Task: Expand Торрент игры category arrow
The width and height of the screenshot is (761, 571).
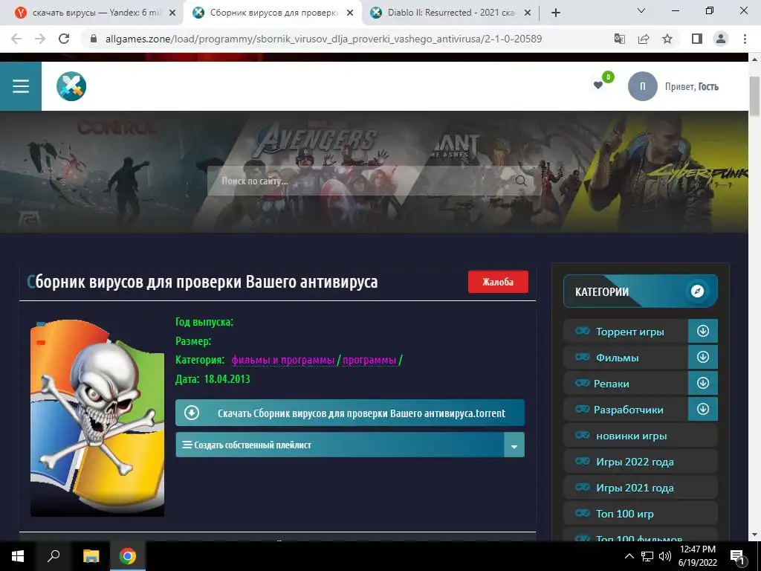Action: pyautogui.click(x=703, y=331)
